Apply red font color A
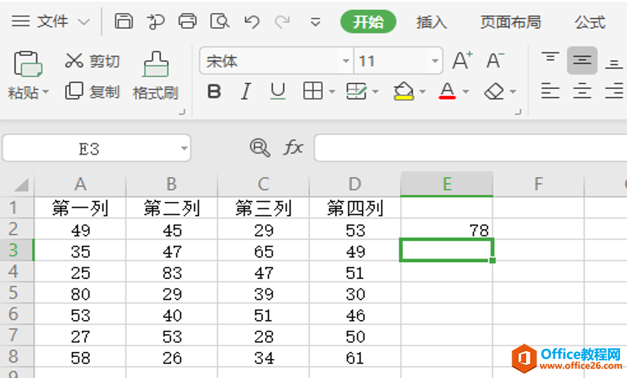The image size is (627, 378). 447,90
